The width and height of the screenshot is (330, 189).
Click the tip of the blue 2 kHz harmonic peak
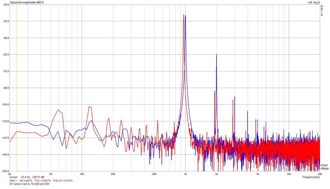[217, 54]
